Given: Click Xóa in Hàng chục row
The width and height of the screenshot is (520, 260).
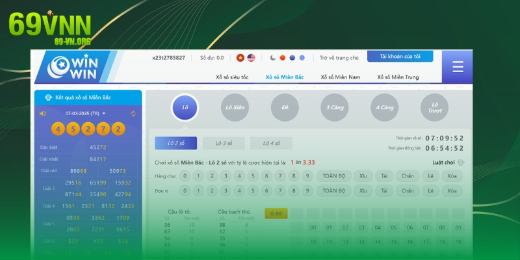Looking at the screenshot, I should [x=452, y=175].
